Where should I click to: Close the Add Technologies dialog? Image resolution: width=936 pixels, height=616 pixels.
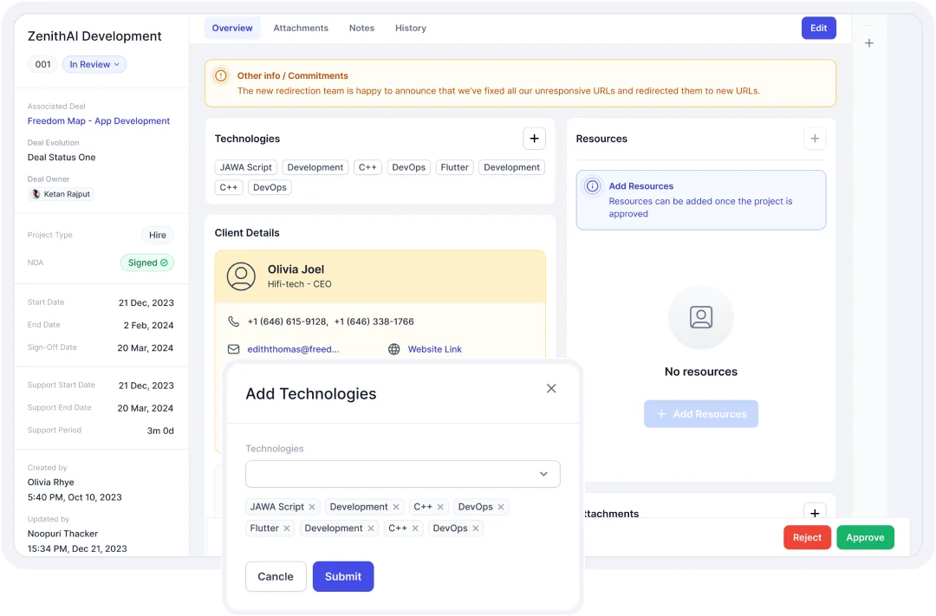pyautogui.click(x=551, y=388)
